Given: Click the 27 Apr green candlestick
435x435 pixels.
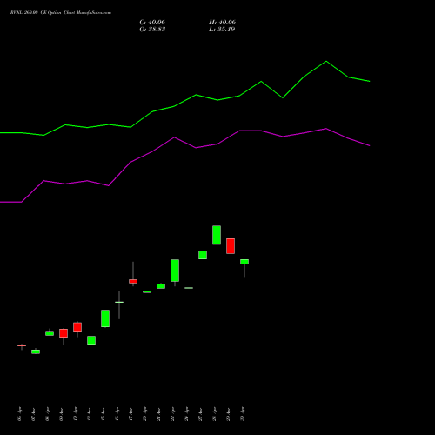Looking at the screenshot, I should pyautogui.click(x=203, y=255).
